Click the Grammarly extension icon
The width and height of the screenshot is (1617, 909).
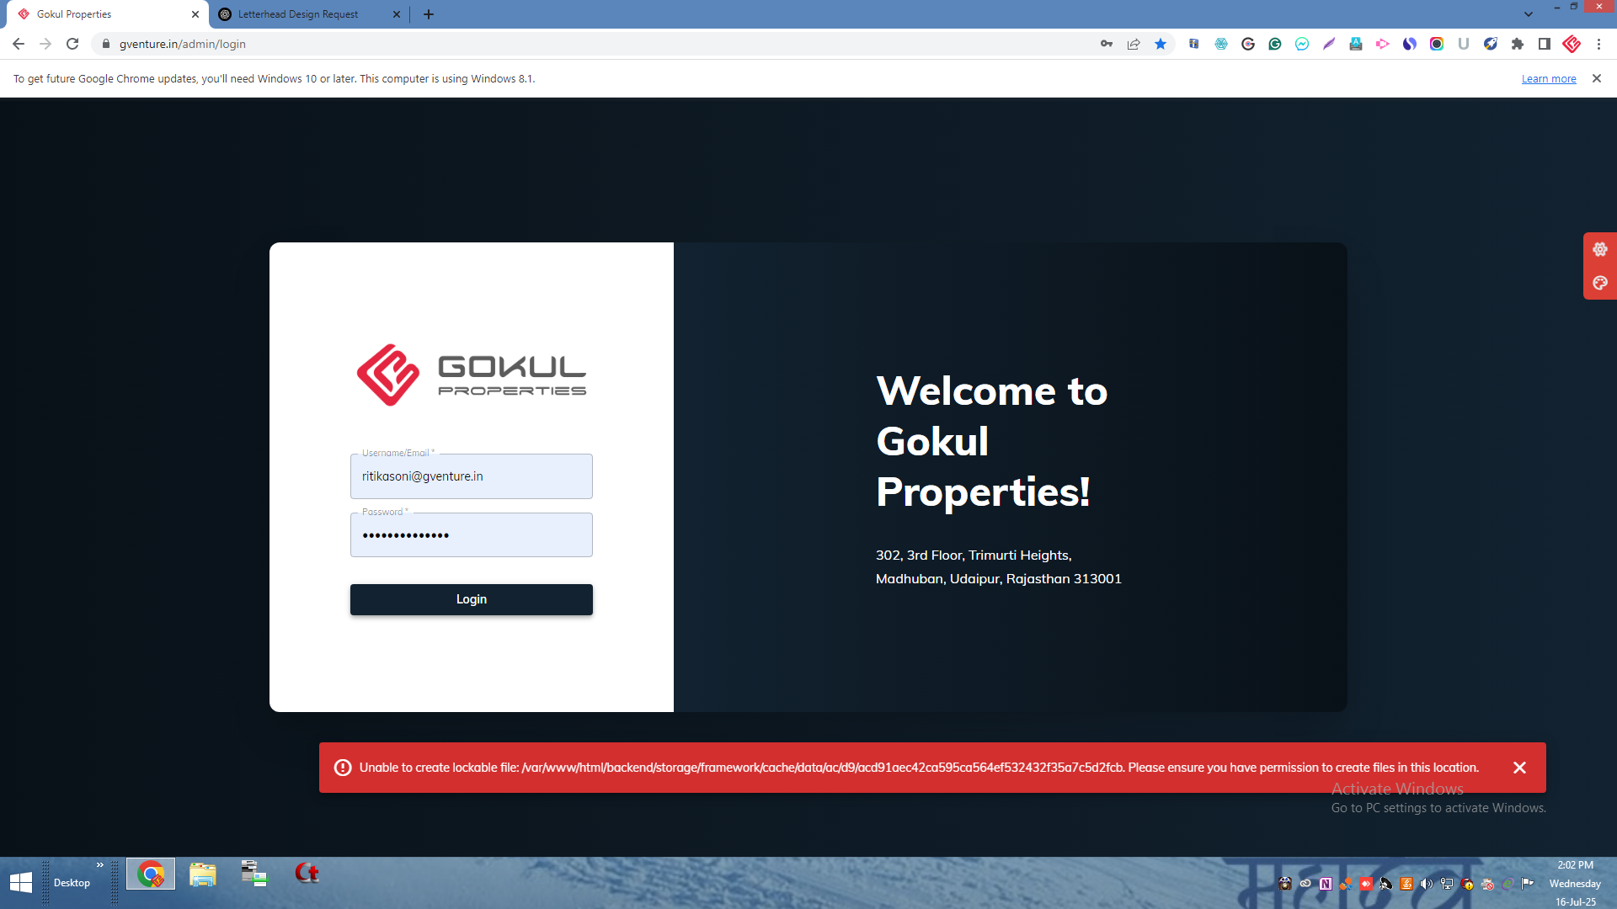[x=1275, y=44]
